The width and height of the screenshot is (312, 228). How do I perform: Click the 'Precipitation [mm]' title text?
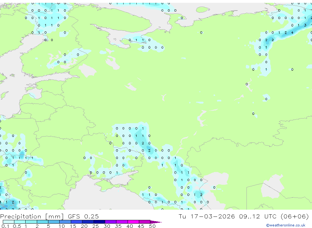[x=32, y=216]
